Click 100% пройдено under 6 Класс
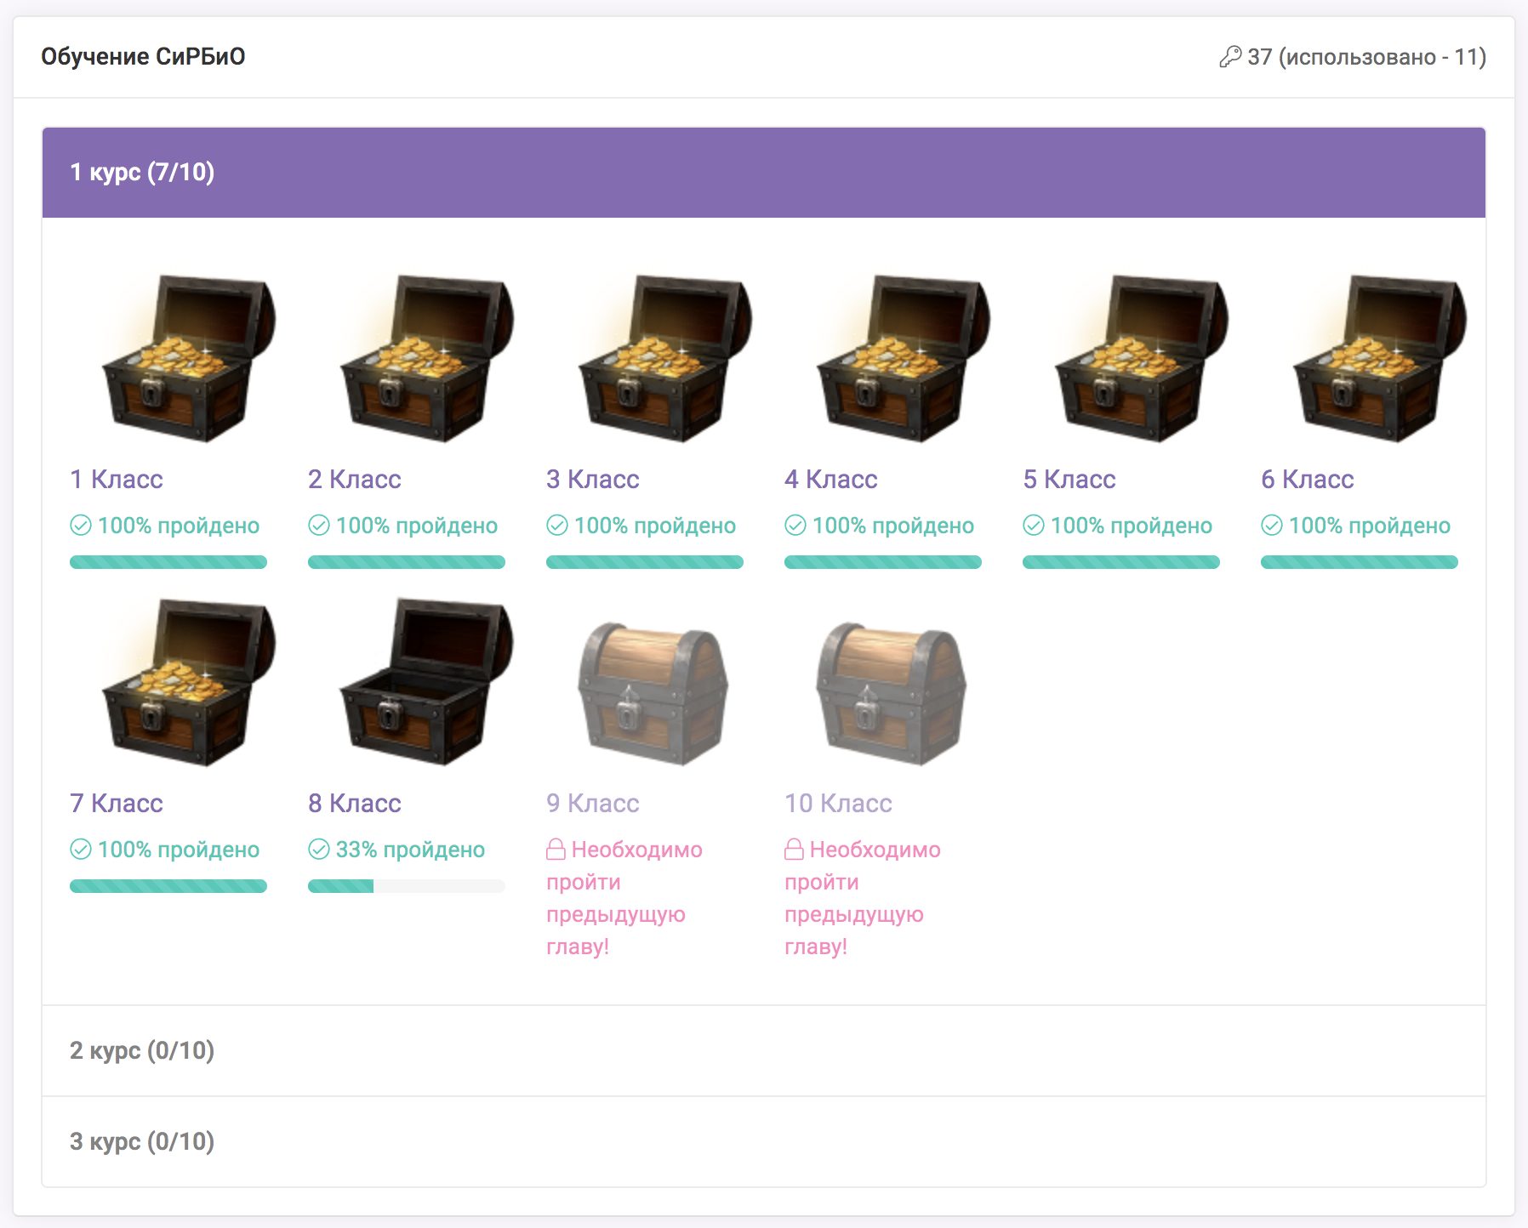 click(x=1370, y=526)
